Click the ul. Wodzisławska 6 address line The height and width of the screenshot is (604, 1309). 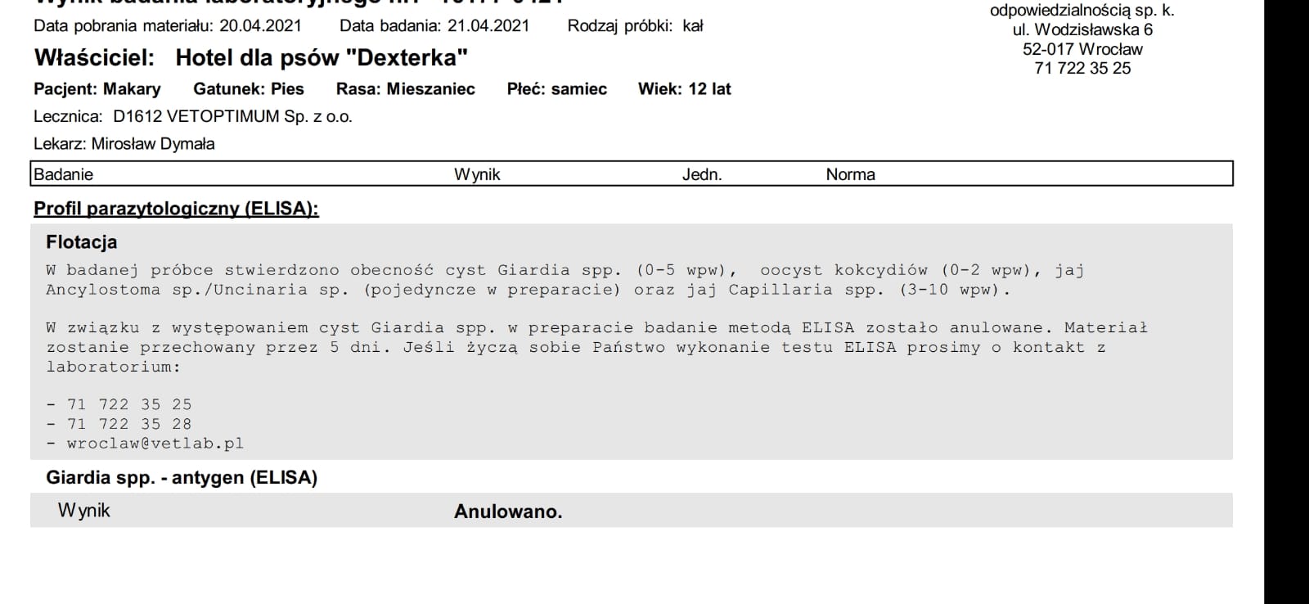click(1082, 30)
